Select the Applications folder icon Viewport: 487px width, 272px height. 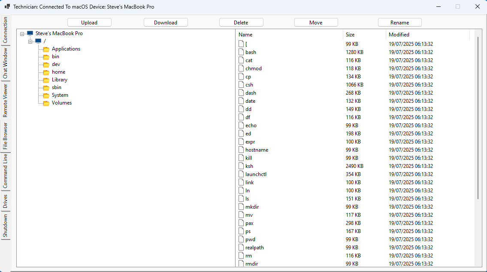click(46, 49)
